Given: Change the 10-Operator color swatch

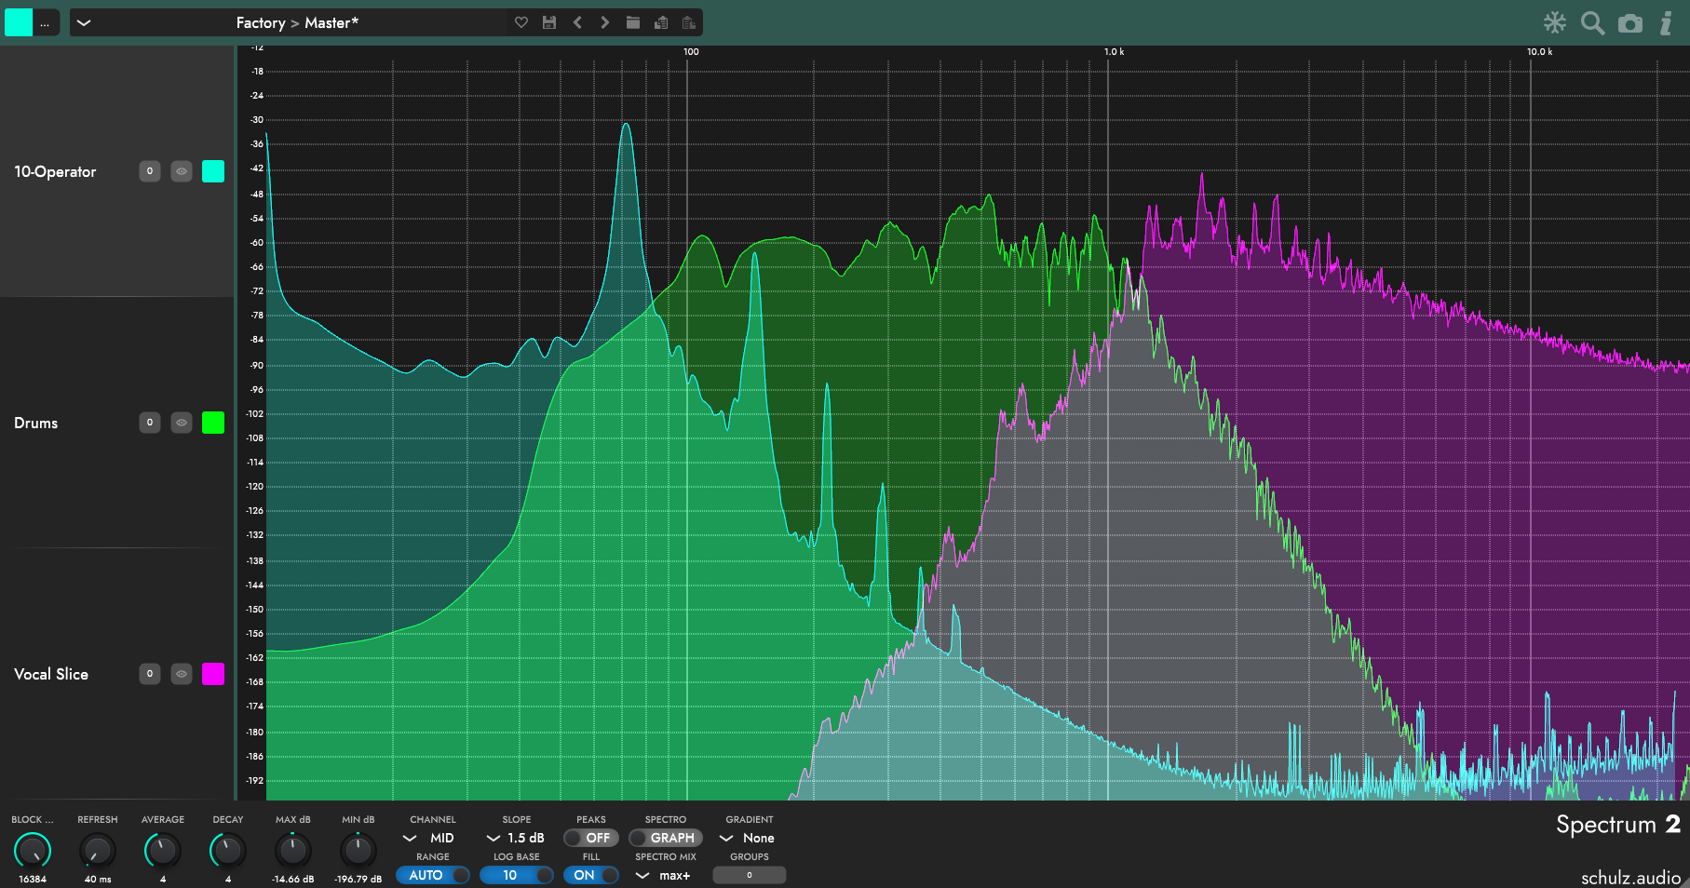Looking at the screenshot, I should [213, 171].
